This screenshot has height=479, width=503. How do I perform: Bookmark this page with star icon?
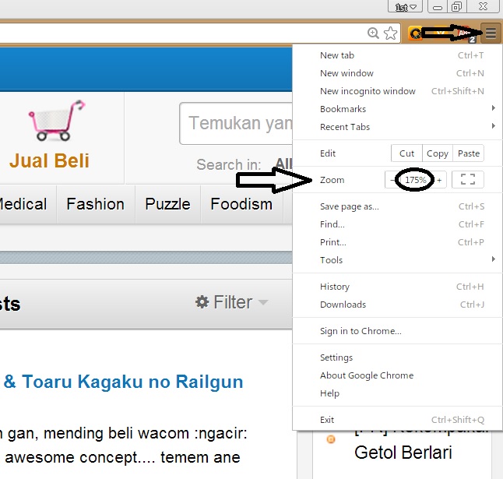390,33
